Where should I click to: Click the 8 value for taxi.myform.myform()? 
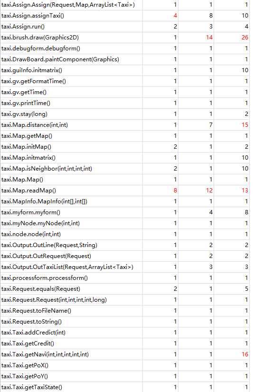tap(246, 212)
